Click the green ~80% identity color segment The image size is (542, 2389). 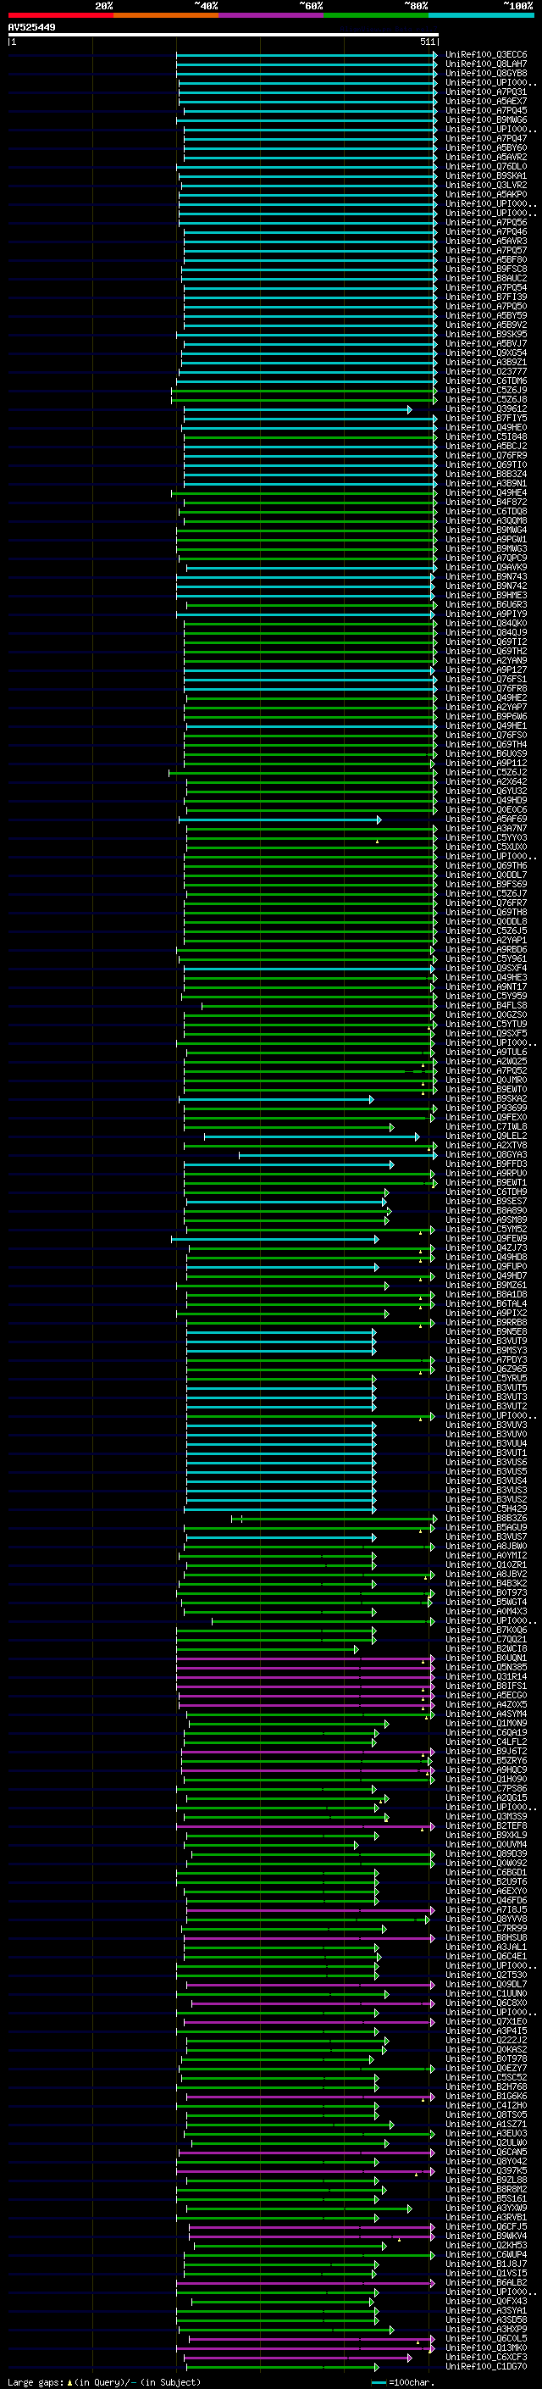click(x=376, y=15)
